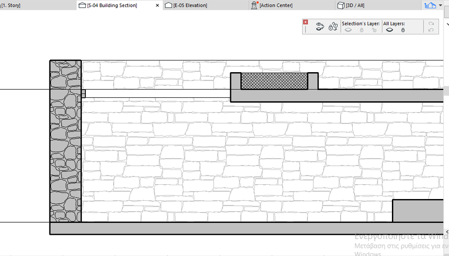This screenshot has width=449, height=256.
Task: Lock the selection's layer padlock icon
Action: [362, 30]
